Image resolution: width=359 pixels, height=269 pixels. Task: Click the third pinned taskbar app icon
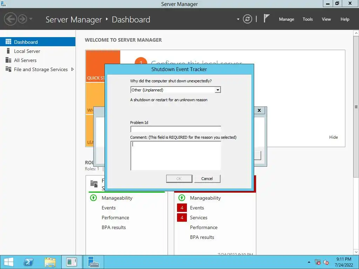(72, 262)
